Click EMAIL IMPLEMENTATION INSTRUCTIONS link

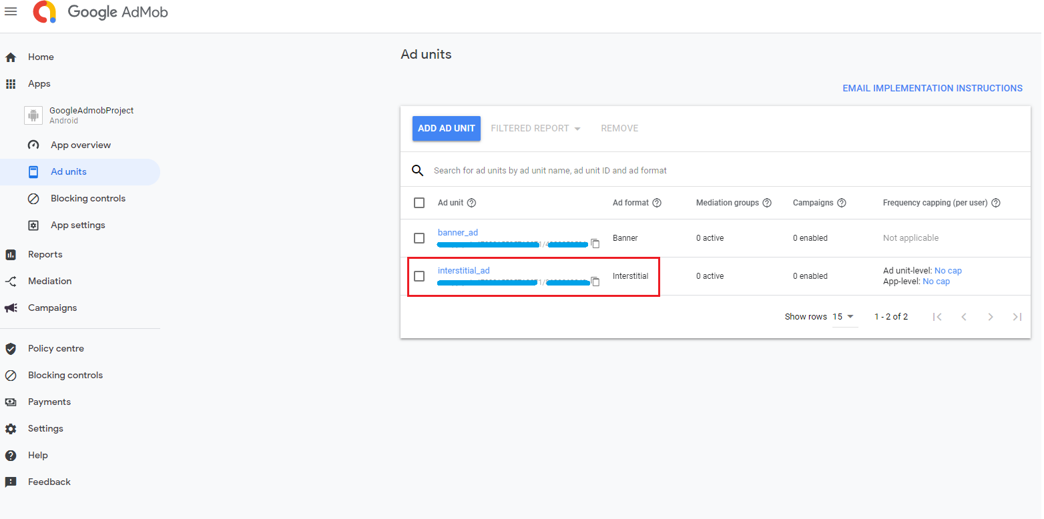pyautogui.click(x=933, y=88)
